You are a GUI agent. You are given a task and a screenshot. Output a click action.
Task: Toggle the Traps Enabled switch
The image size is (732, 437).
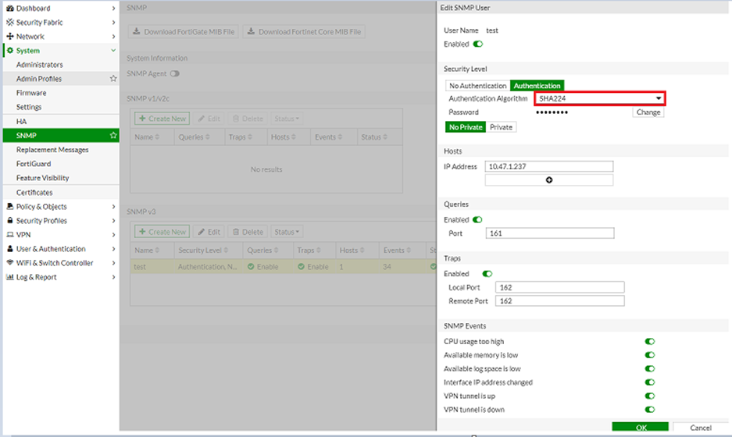[487, 274]
